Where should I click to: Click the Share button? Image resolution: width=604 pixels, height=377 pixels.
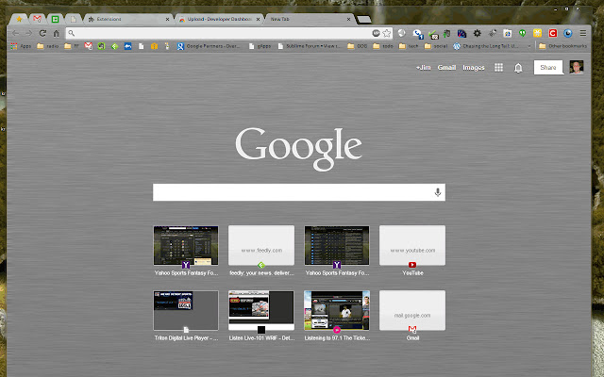pos(547,68)
